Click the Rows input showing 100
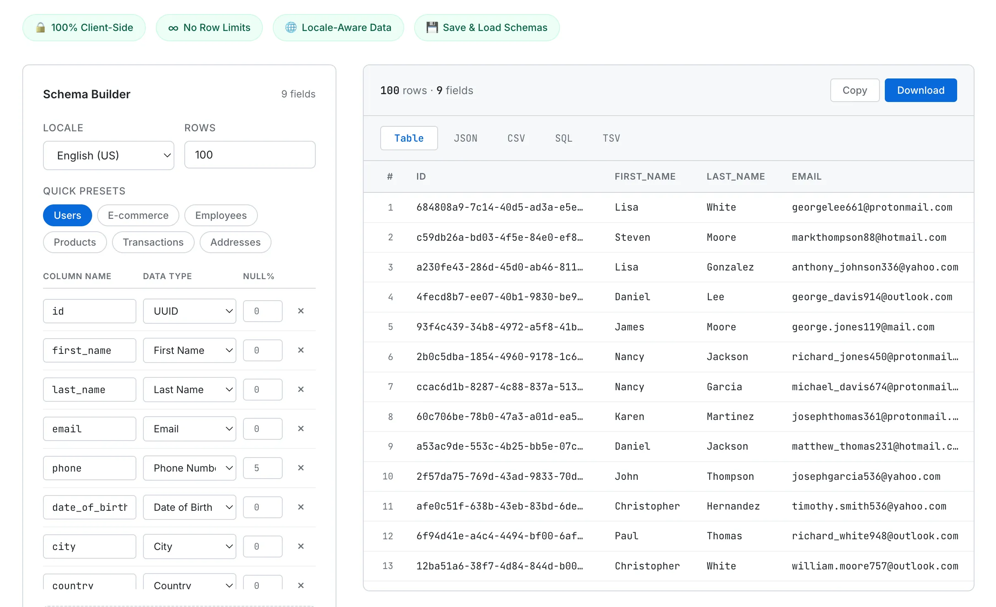Viewport: 996px width, 607px height. [250, 154]
